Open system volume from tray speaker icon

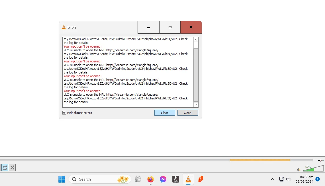288,179
